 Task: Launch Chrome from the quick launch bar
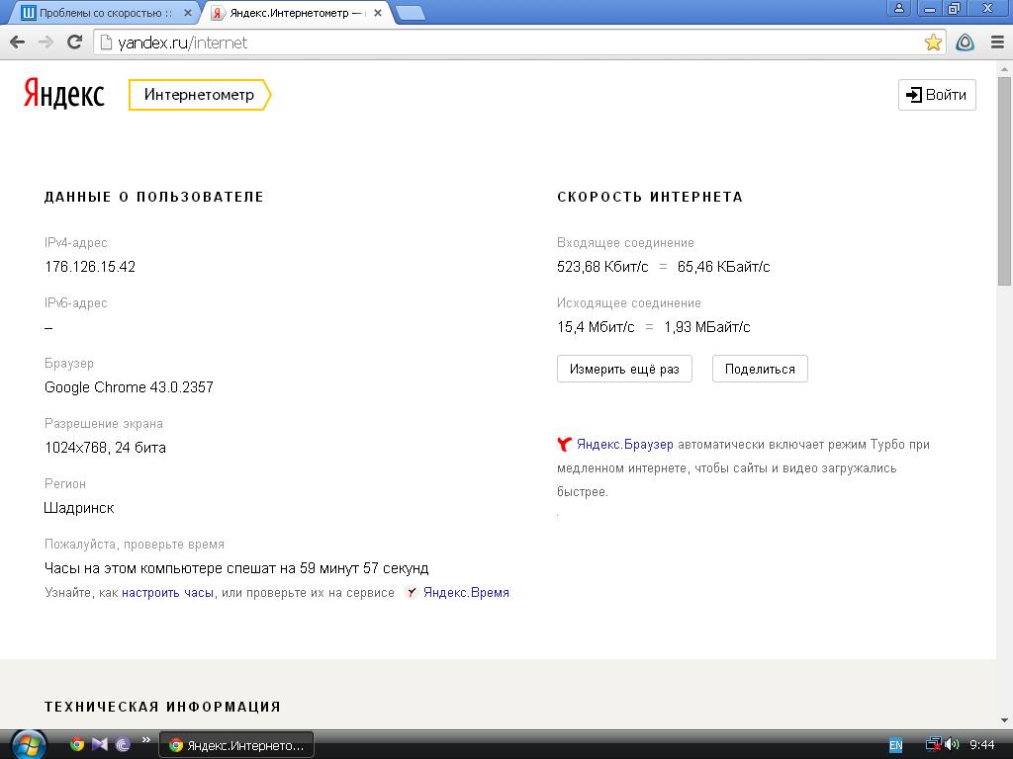point(77,745)
